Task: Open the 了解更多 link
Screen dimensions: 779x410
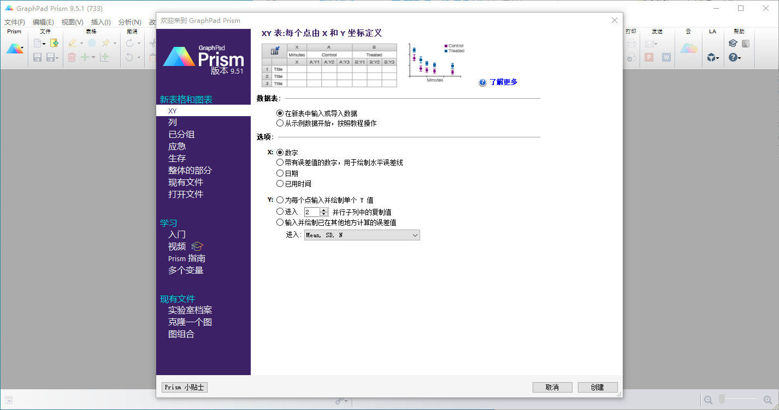Action: (504, 82)
